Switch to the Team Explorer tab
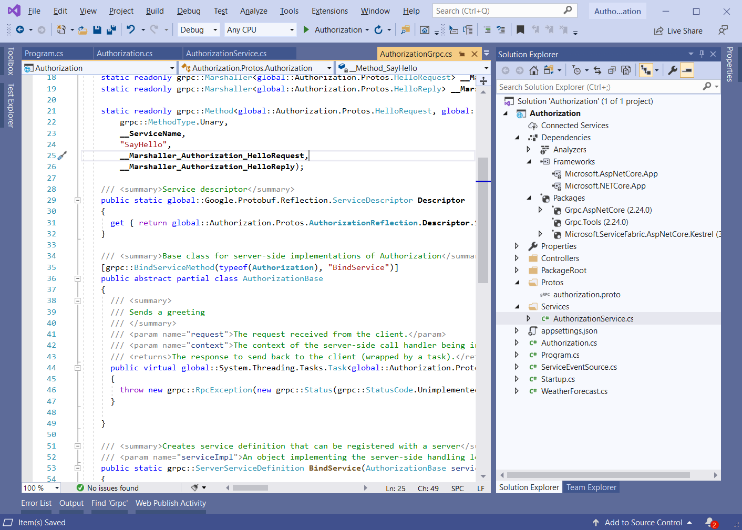 tap(591, 487)
